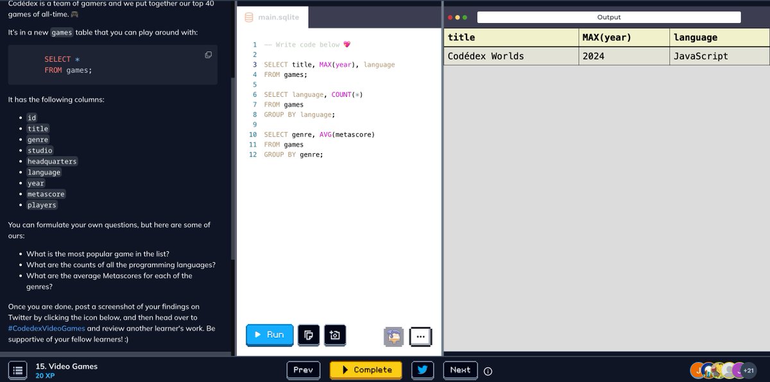The height and width of the screenshot is (382, 770).
Task: Click the SELECT language, COUNT(*) line
Action: click(313, 95)
